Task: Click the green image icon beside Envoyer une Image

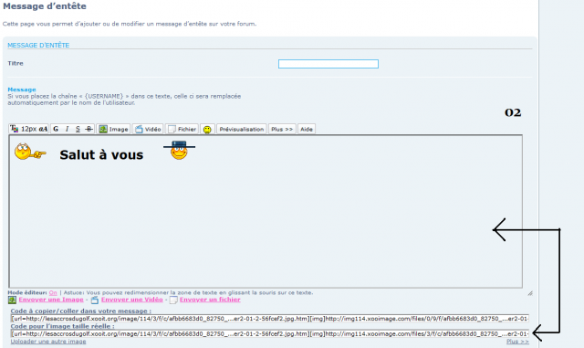Action: 12,300
